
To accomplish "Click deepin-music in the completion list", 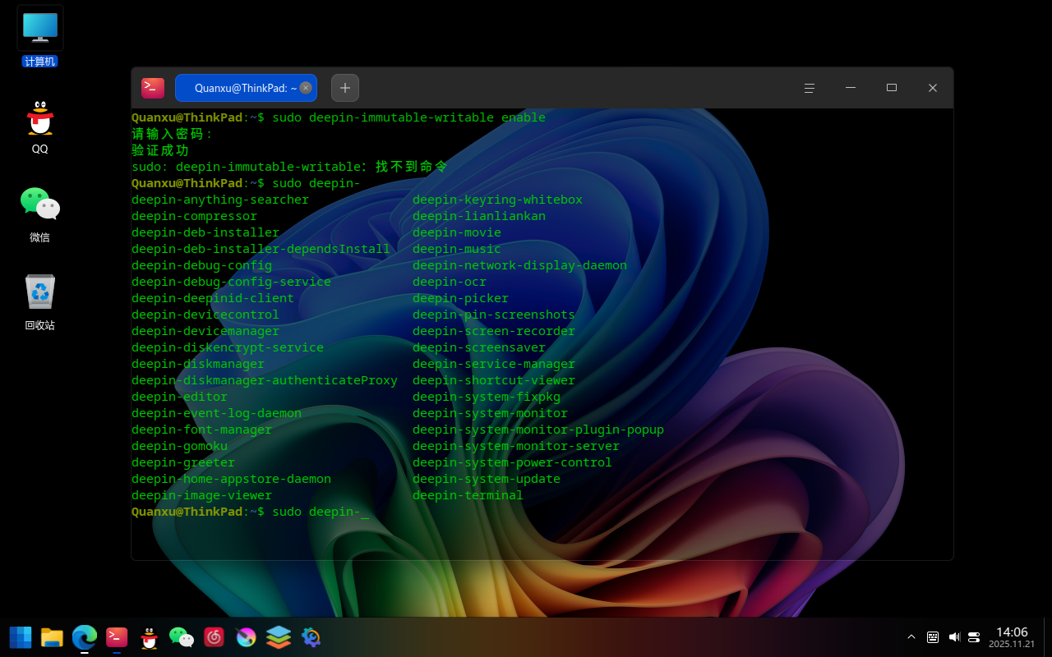I will click(456, 249).
